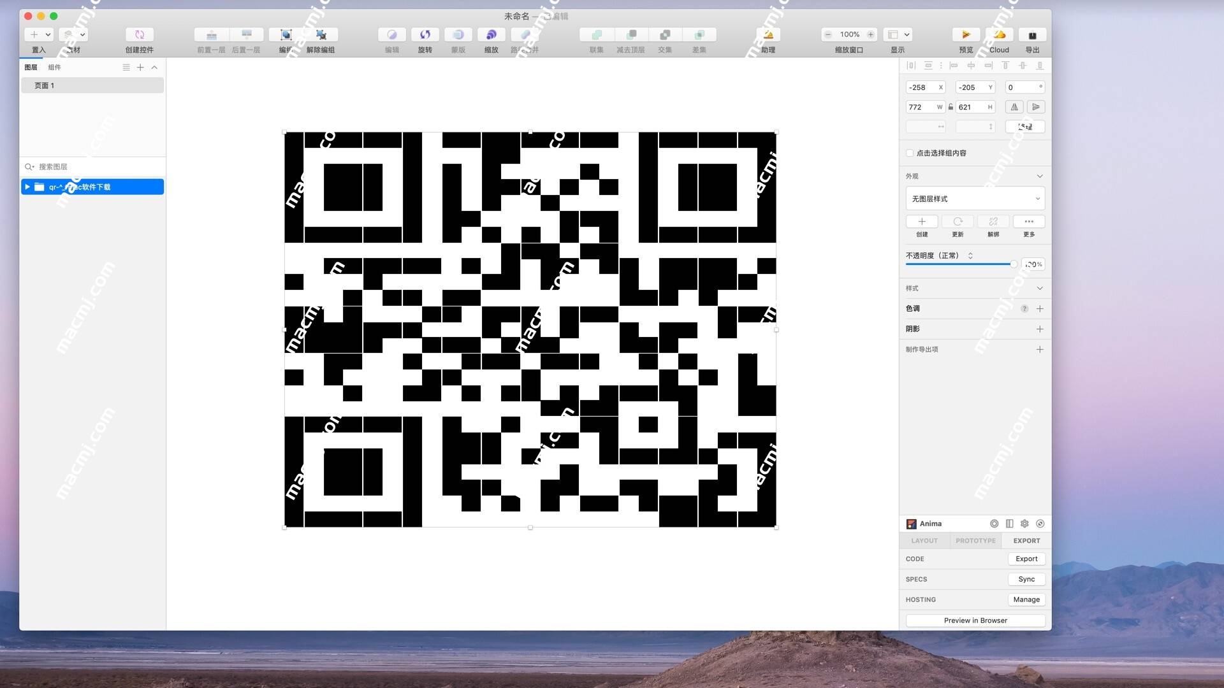Click the Create Symbol (创建控件) toolbar icon
This screenshot has height=688, width=1224.
tap(140, 34)
